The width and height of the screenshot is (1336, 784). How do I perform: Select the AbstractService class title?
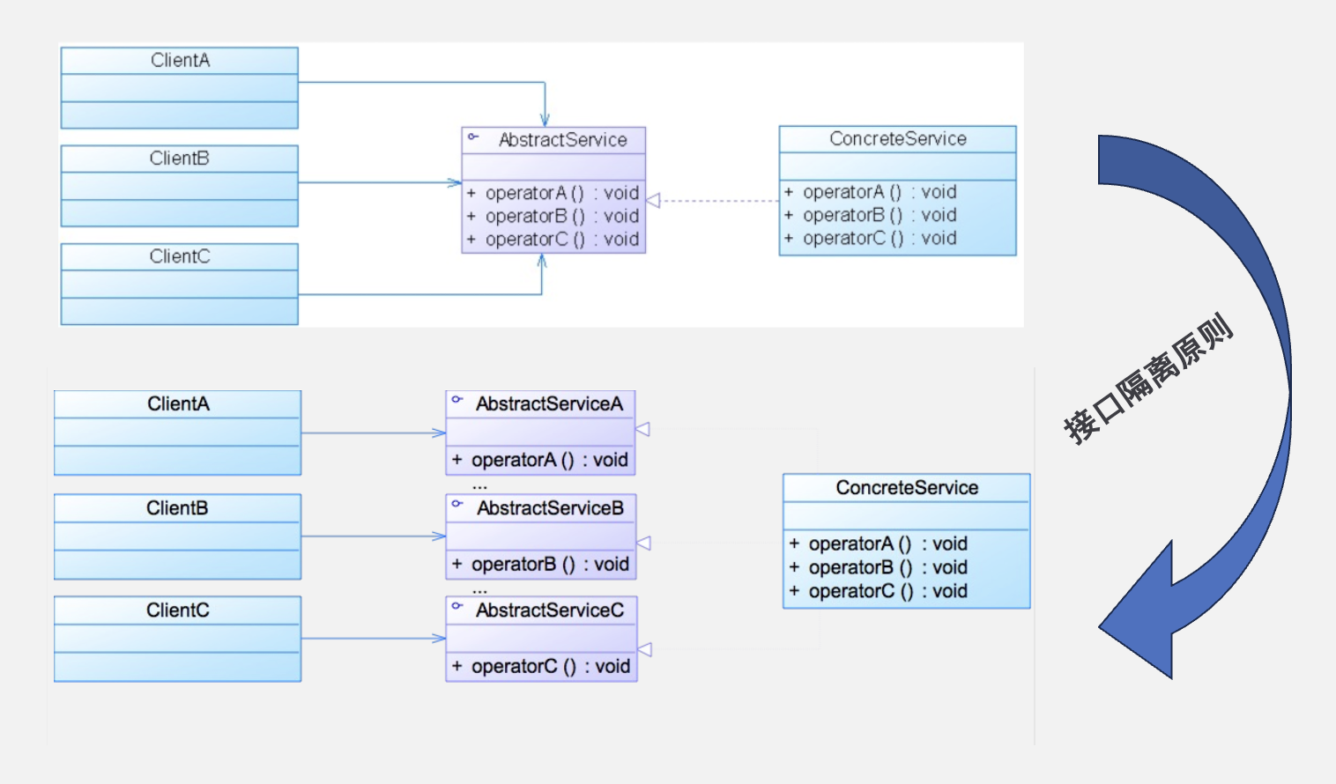[562, 140]
